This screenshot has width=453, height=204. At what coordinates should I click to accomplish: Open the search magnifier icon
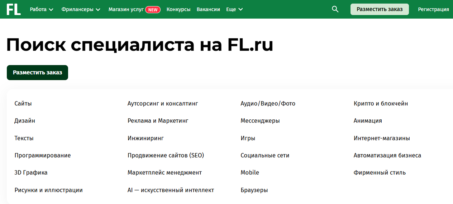pyautogui.click(x=335, y=9)
